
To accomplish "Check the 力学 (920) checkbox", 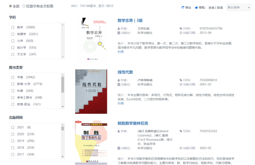I will tap(13, 41).
